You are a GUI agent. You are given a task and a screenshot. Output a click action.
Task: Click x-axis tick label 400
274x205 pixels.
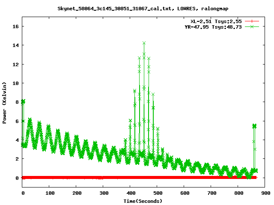pos(131,193)
